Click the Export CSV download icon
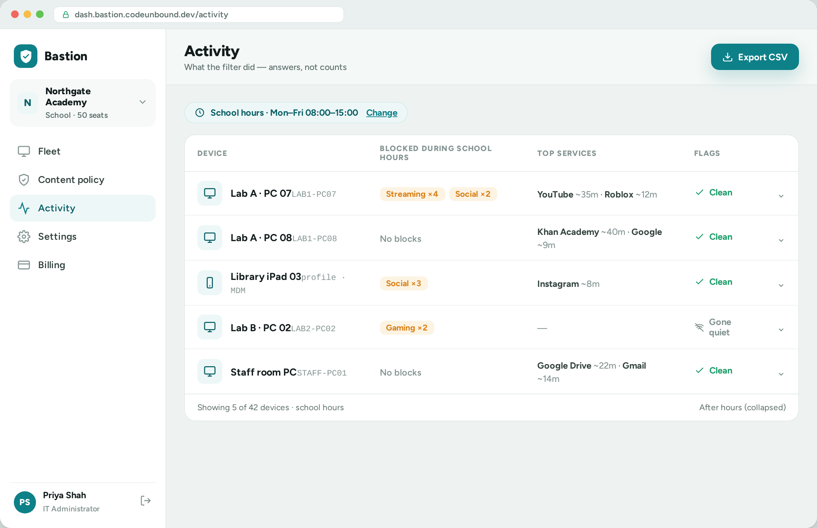The width and height of the screenshot is (817, 528). pyautogui.click(x=728, y=57)
